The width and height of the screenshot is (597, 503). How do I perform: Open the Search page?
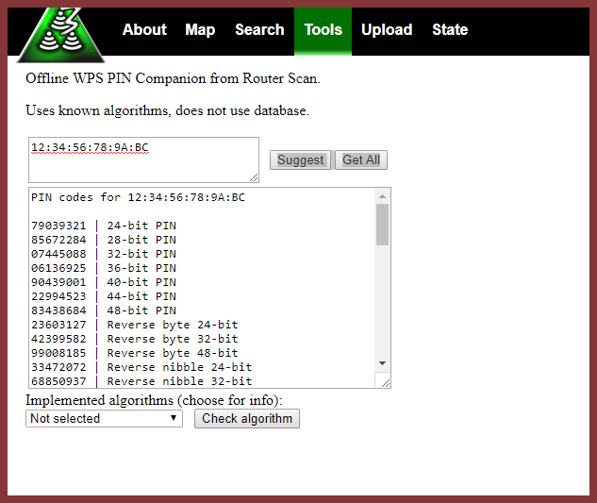(x=259, y=29)
